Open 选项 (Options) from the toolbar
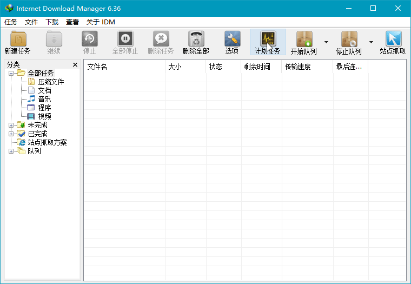411x284 pixels. (x=232, y=39)
